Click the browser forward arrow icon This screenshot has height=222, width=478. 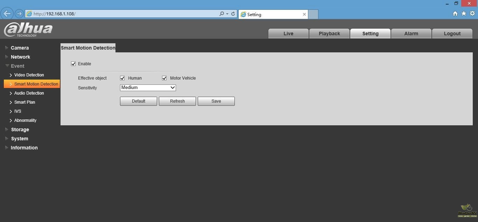[x=19, y=14]
